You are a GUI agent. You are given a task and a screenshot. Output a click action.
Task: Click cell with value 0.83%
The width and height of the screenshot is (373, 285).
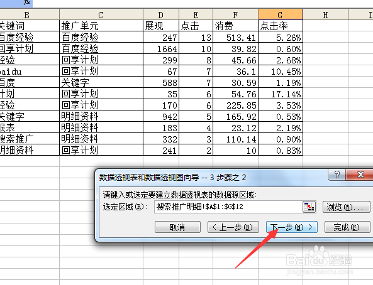(281, 150)
